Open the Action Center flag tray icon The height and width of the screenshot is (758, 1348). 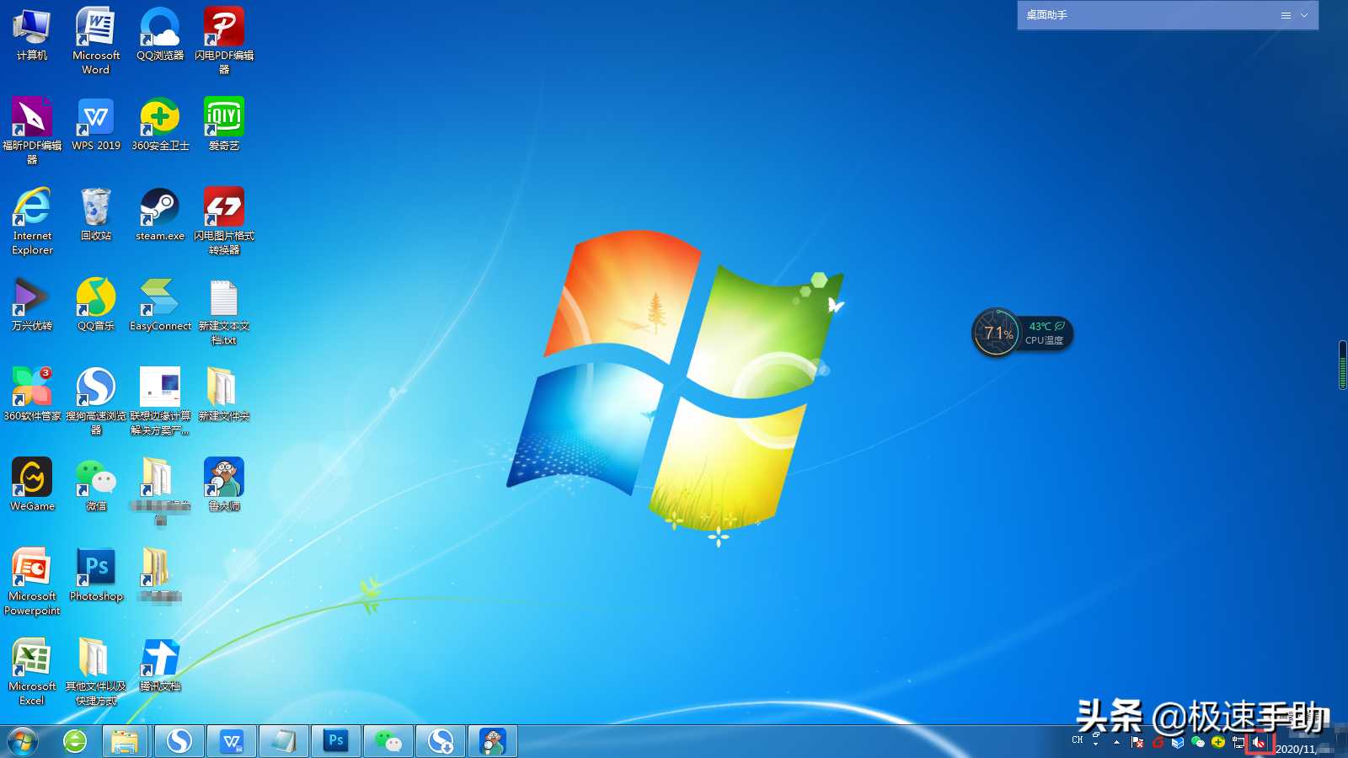point(1137,742)
